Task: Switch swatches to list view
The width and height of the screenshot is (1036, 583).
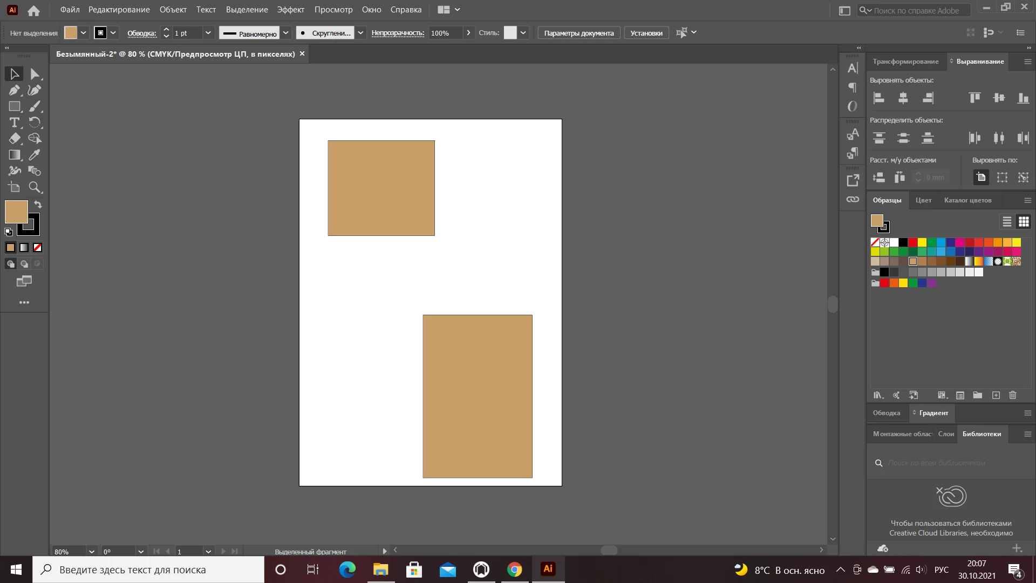Action: click(1007, 222)
